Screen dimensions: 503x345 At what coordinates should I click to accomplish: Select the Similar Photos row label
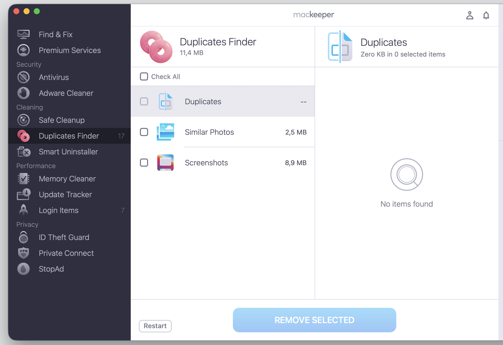pos(209,132)
